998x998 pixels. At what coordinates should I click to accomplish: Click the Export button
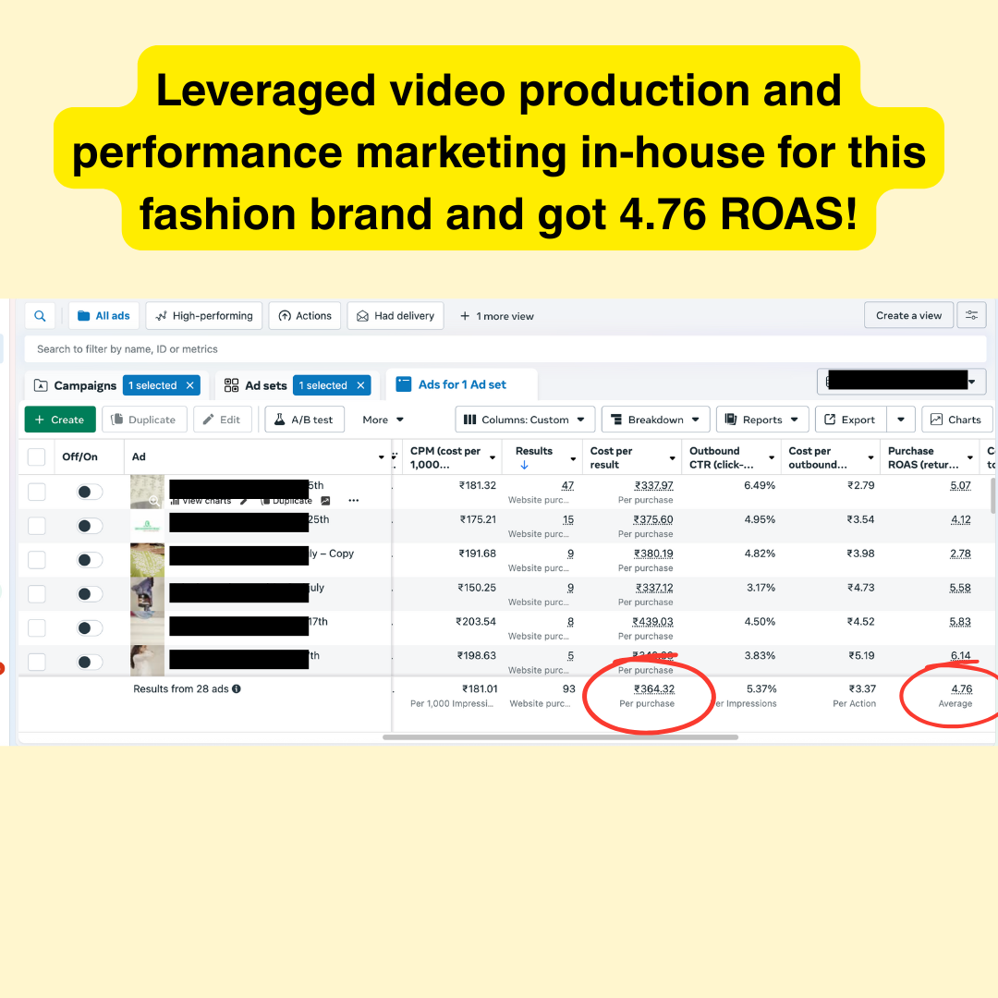851,420
